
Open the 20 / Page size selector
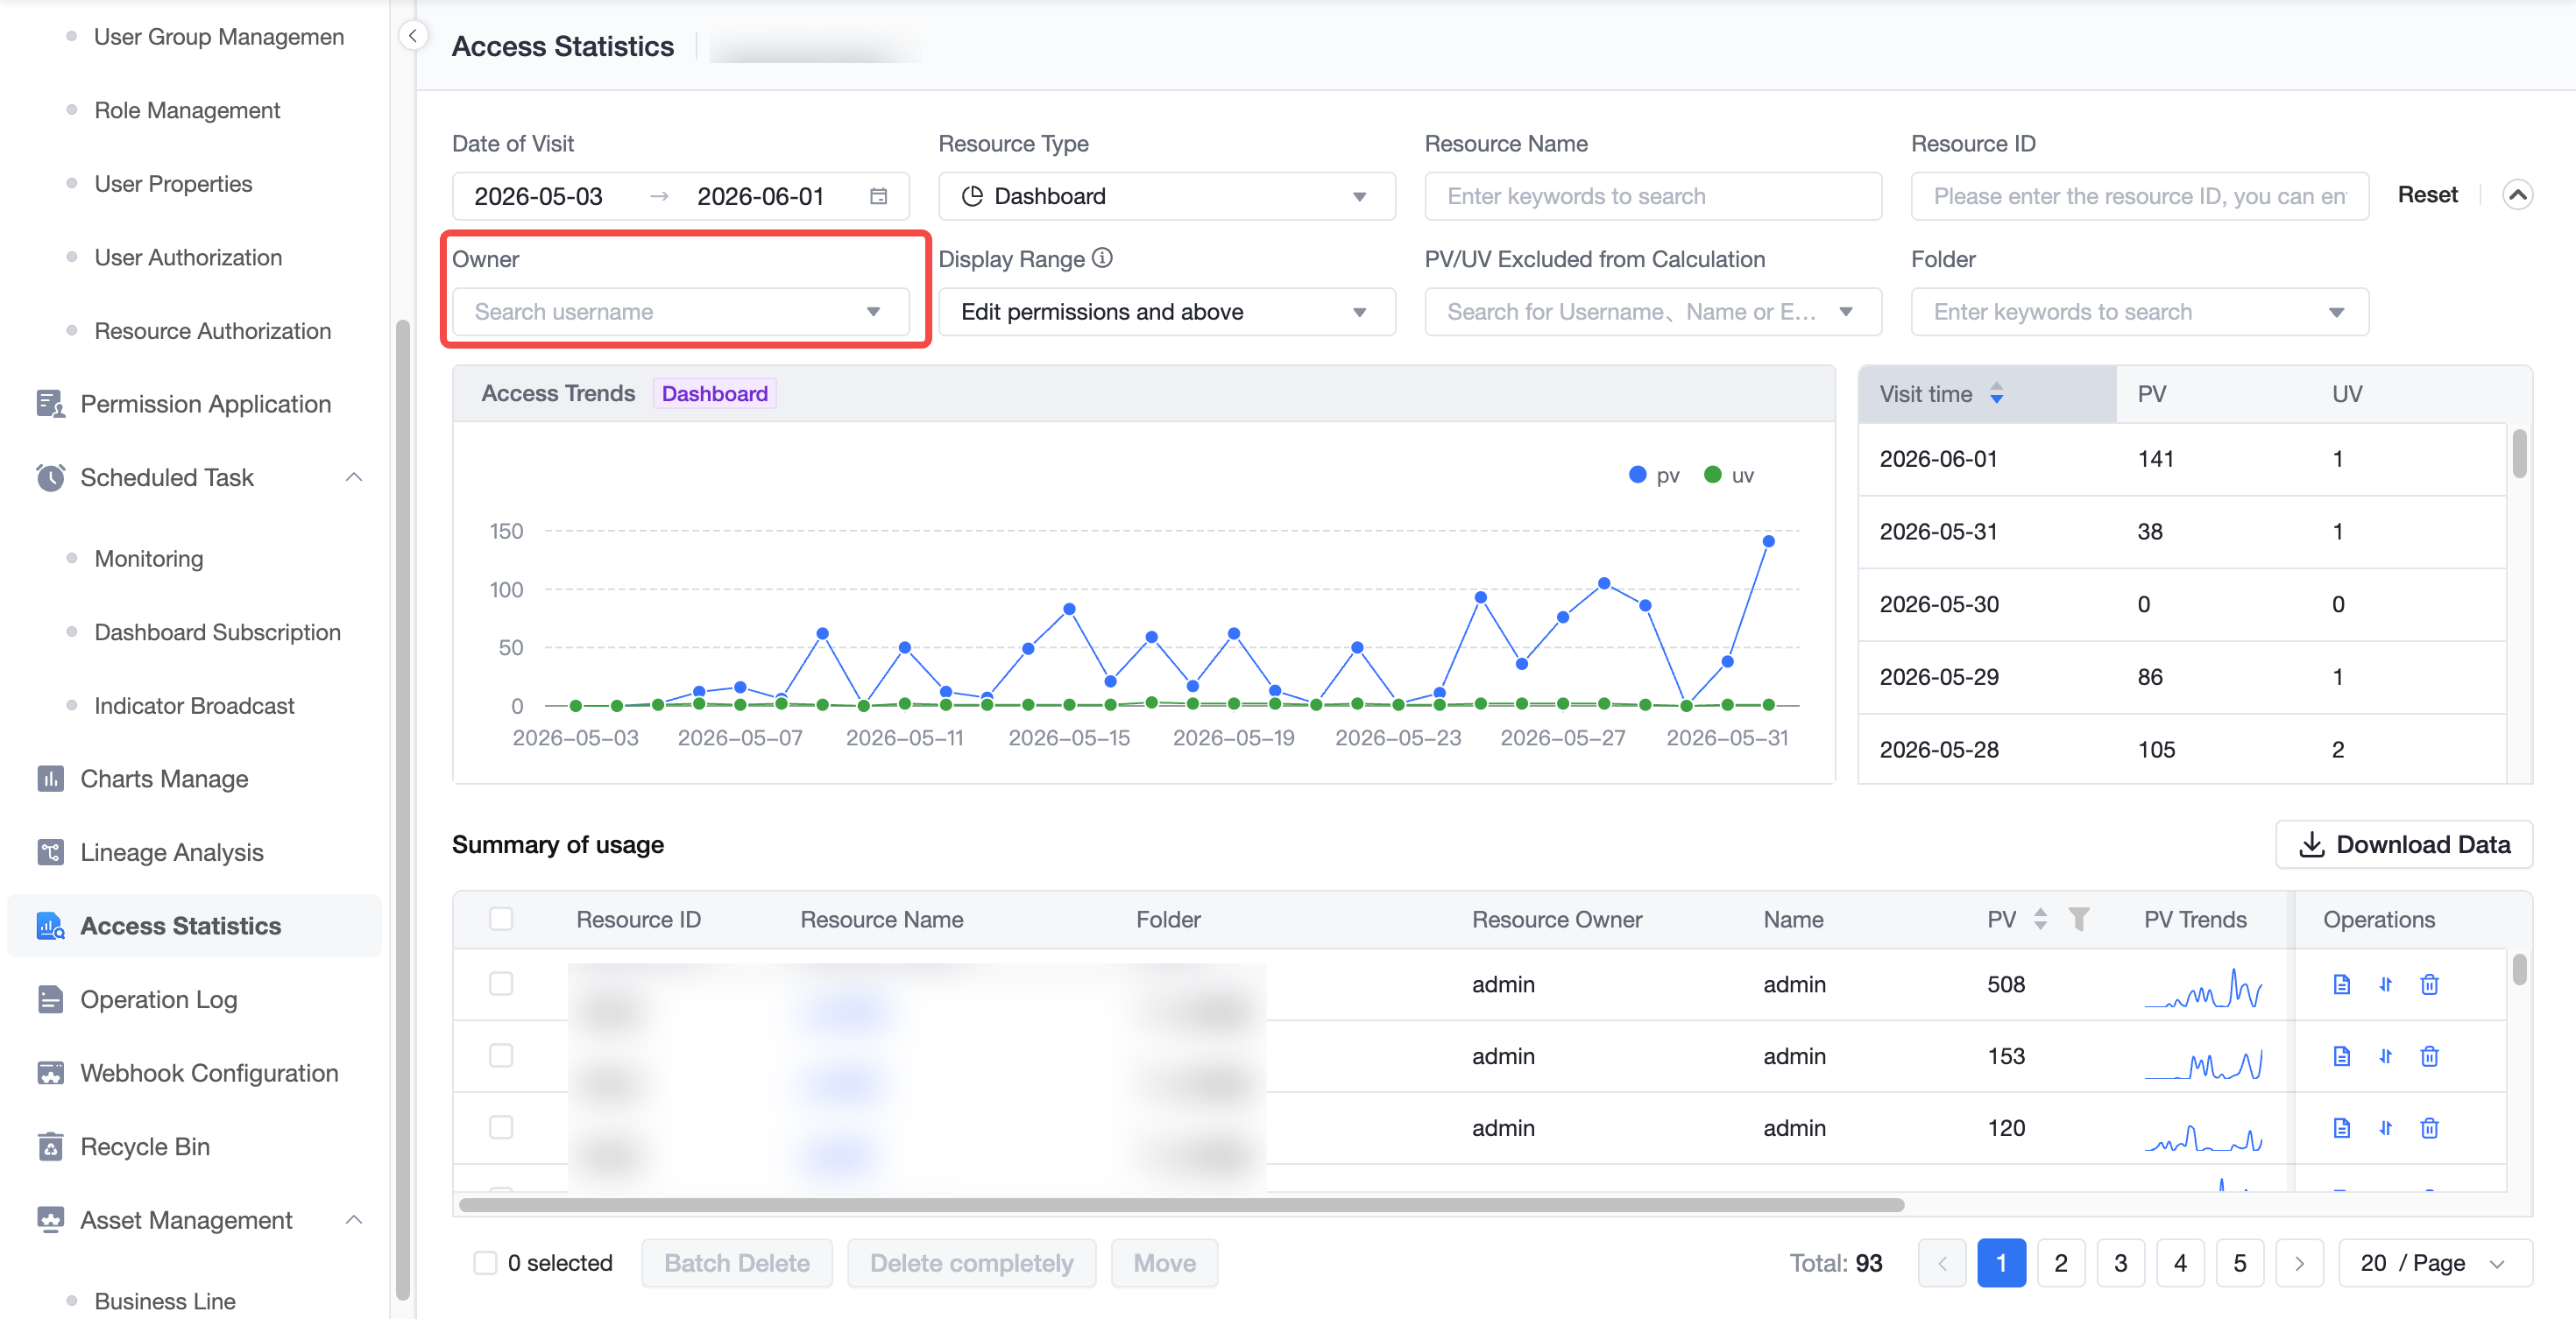(2434, 1262)
